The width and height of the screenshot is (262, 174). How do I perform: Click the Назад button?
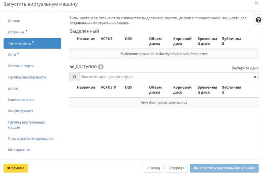tap(154, 168)
